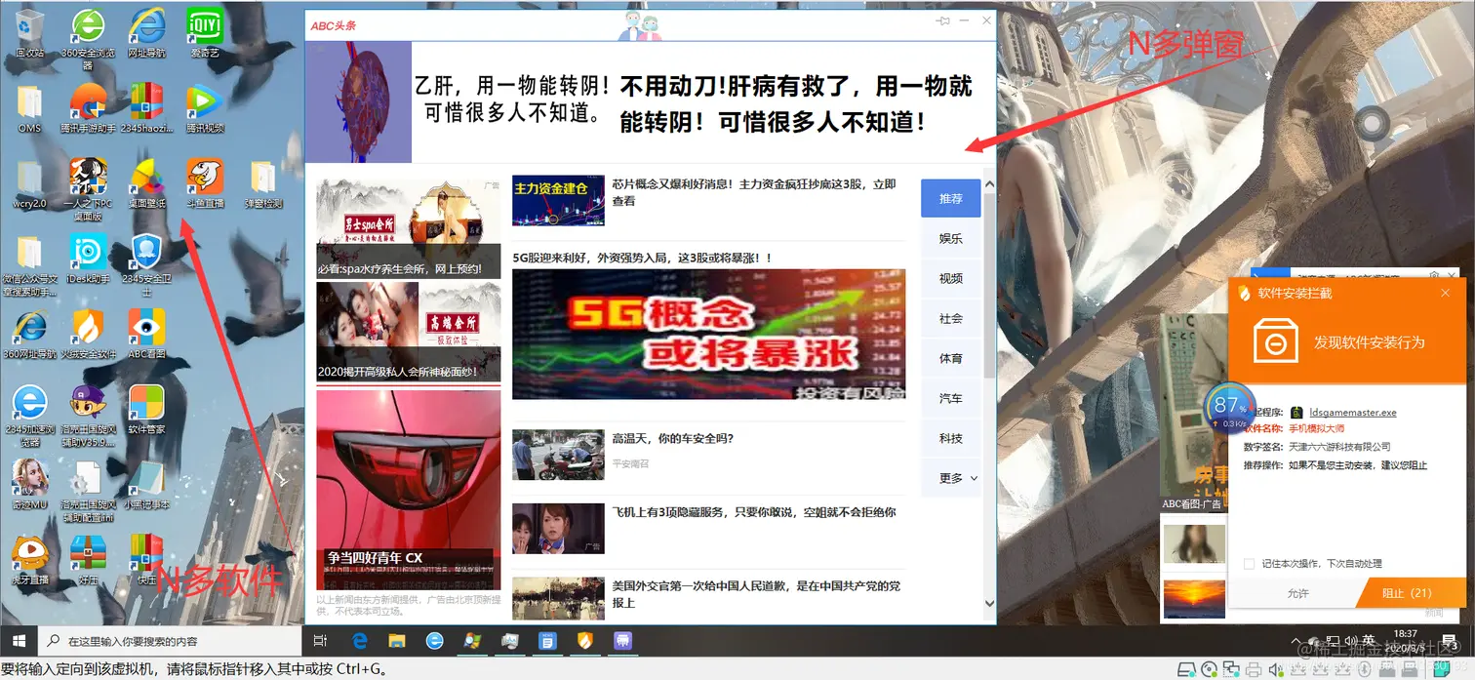Viewport: 1475px width, 680px height.
Task: Launch the 奇迹MU game shortcut
Action: click(x=30, y=485)
